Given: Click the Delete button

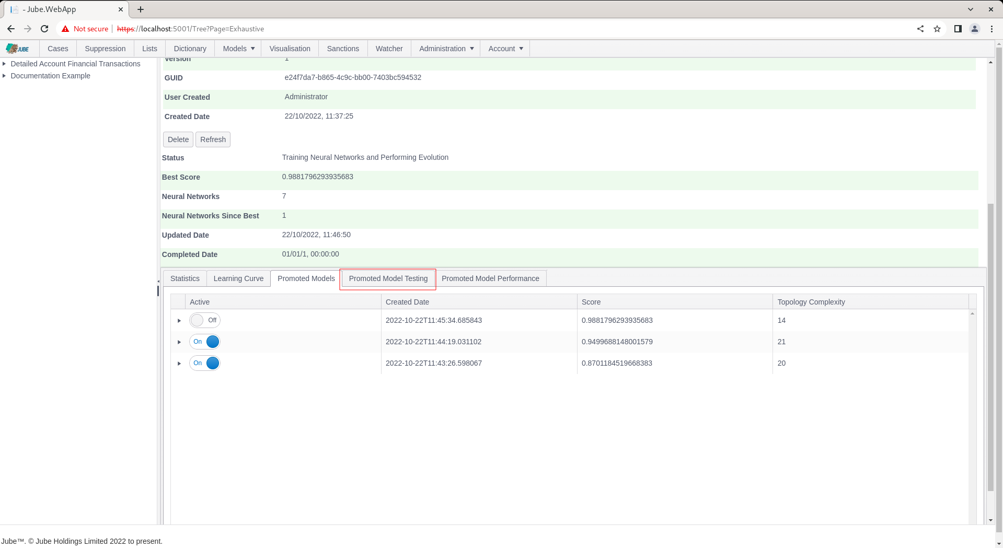Looking at the screenshot, I should tap(178, 139).
